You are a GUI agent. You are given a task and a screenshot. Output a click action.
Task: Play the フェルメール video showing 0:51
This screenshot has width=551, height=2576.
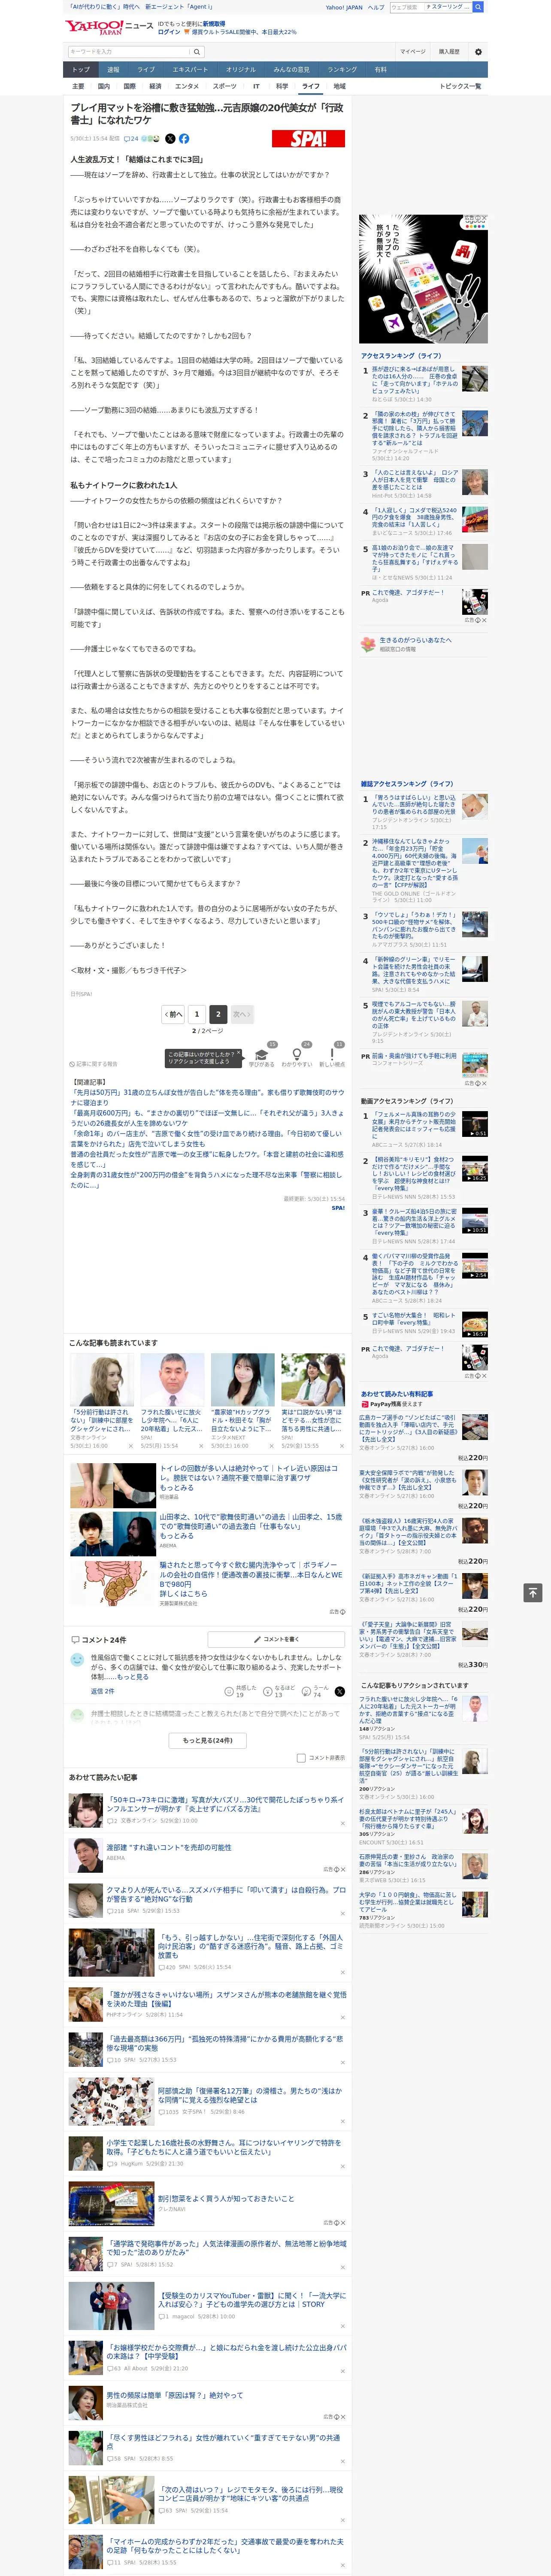click(474, 1123)
